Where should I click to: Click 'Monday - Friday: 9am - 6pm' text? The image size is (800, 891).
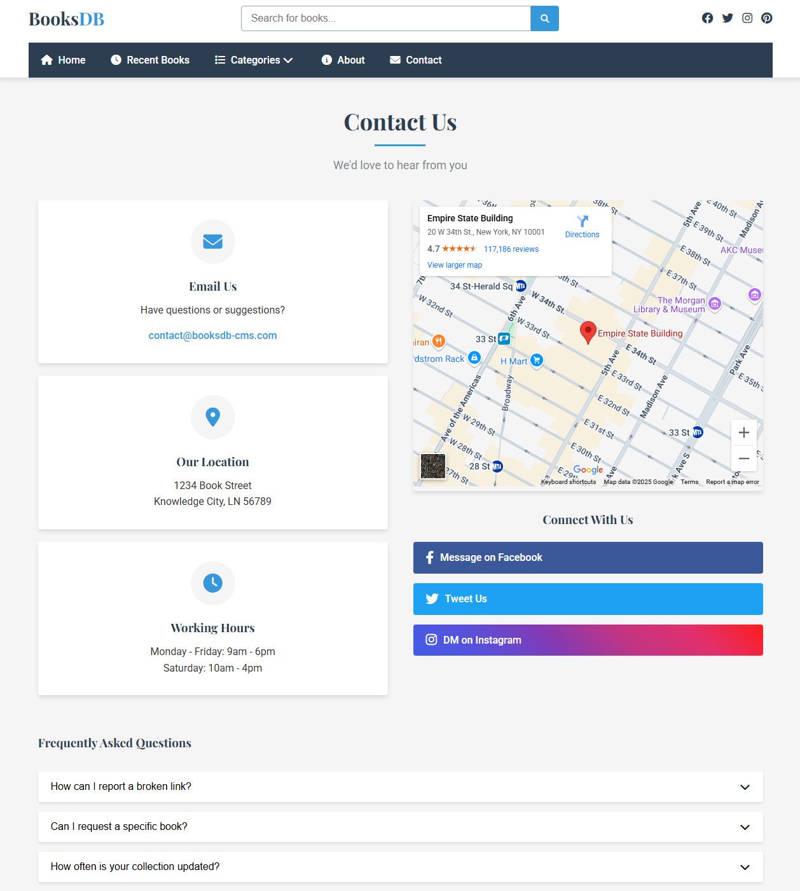click(x=213, y=651)
